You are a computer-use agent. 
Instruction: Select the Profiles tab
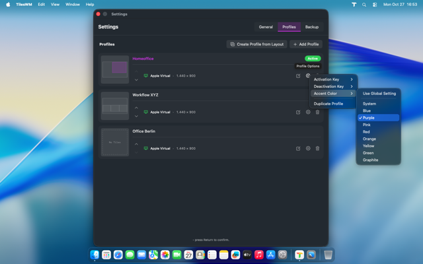289,27
